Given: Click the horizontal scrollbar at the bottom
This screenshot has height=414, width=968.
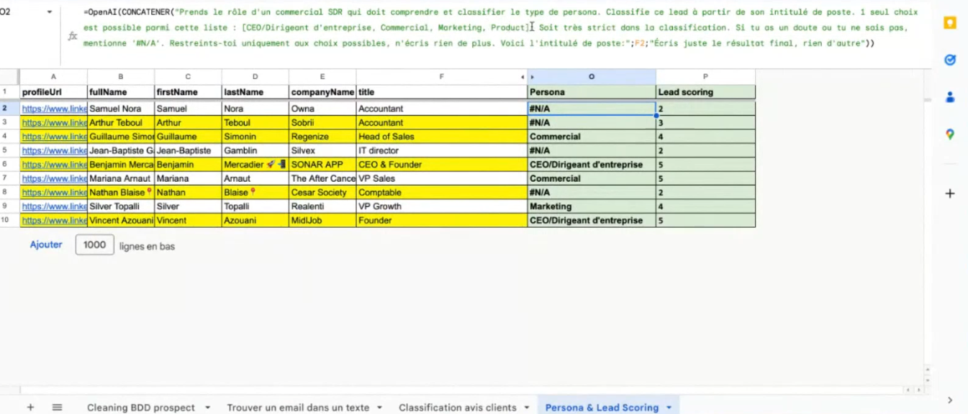Looking at the screenshot, I should (x=461, y=390).
